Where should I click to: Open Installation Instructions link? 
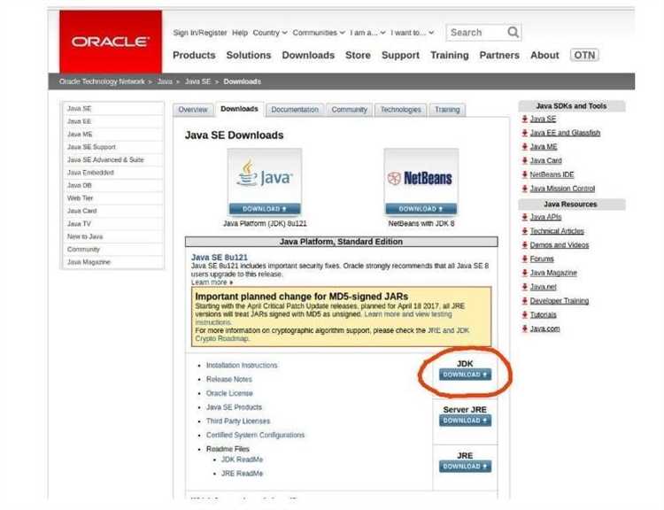[x=242, y=365]
